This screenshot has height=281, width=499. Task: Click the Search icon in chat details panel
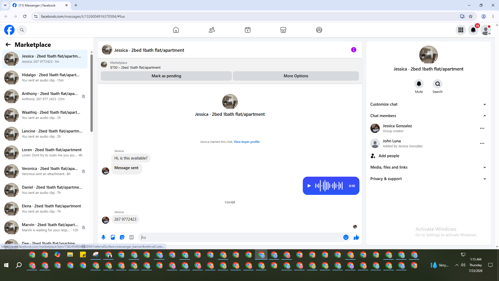point(437,84)
